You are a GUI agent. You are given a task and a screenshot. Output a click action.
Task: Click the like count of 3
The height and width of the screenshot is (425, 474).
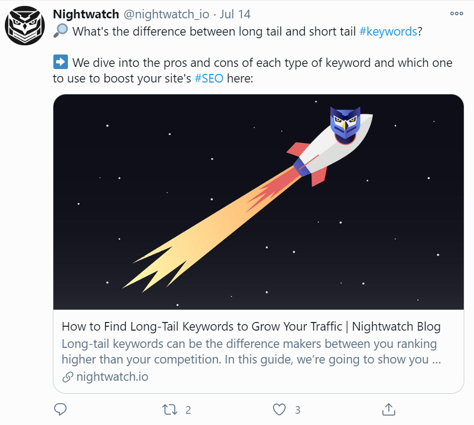(x=298, y=410)
